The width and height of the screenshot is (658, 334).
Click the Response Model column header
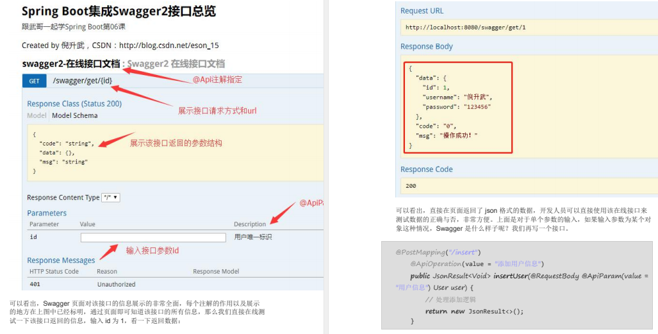click(x=216, y=271)
